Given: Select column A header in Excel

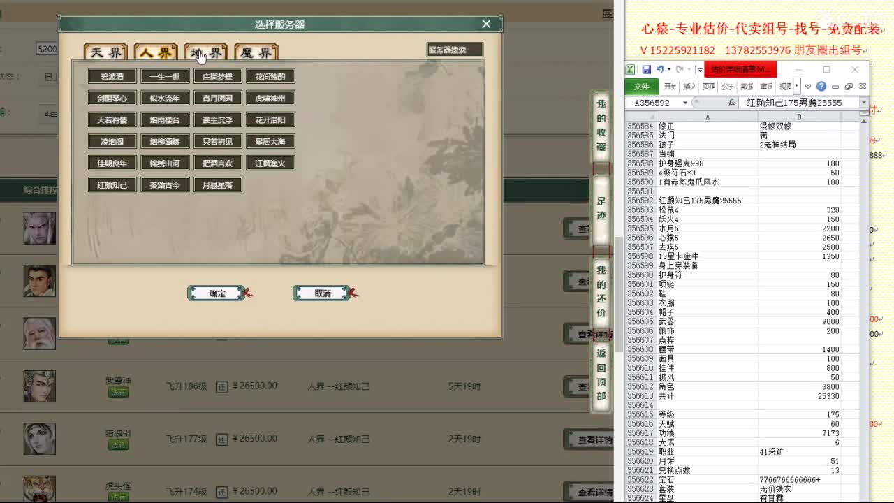Looking at the screenshot, I should [x=708, y=117].
